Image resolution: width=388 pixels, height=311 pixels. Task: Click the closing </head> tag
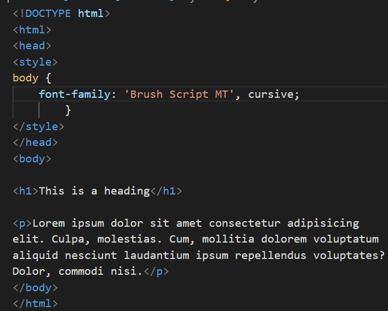(35, 142)
